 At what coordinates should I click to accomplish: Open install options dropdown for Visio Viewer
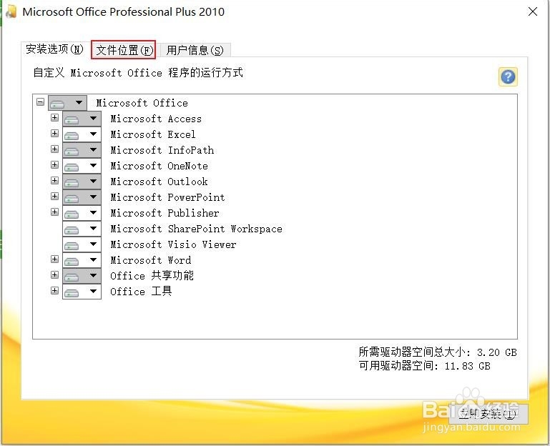pos(82,244)
